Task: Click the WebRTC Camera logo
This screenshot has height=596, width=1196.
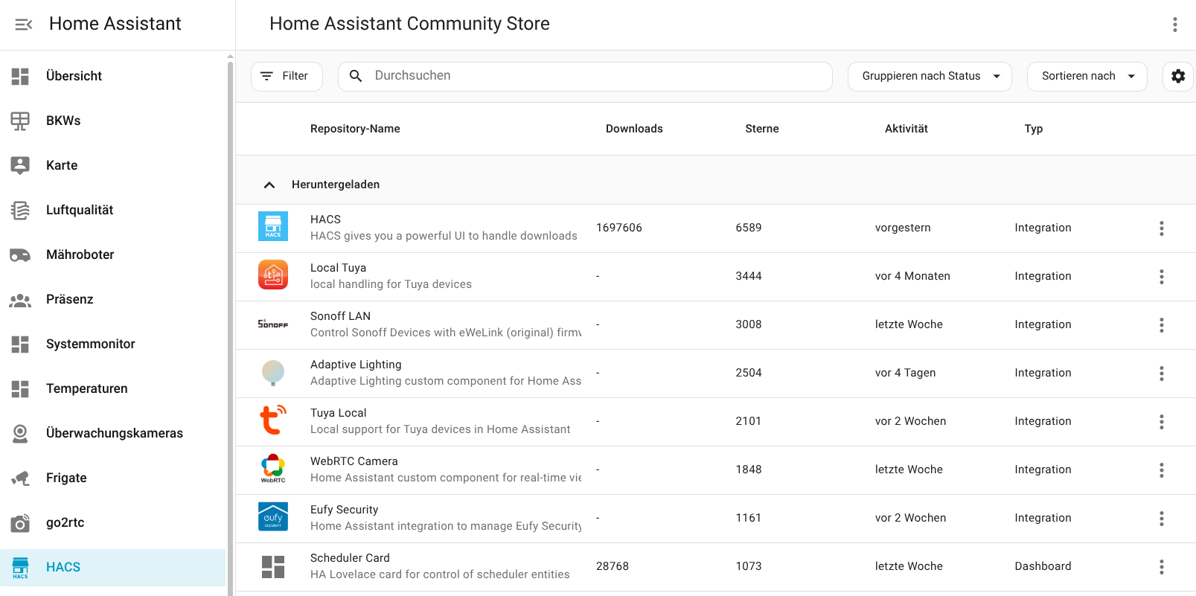Action: point(273,469)
